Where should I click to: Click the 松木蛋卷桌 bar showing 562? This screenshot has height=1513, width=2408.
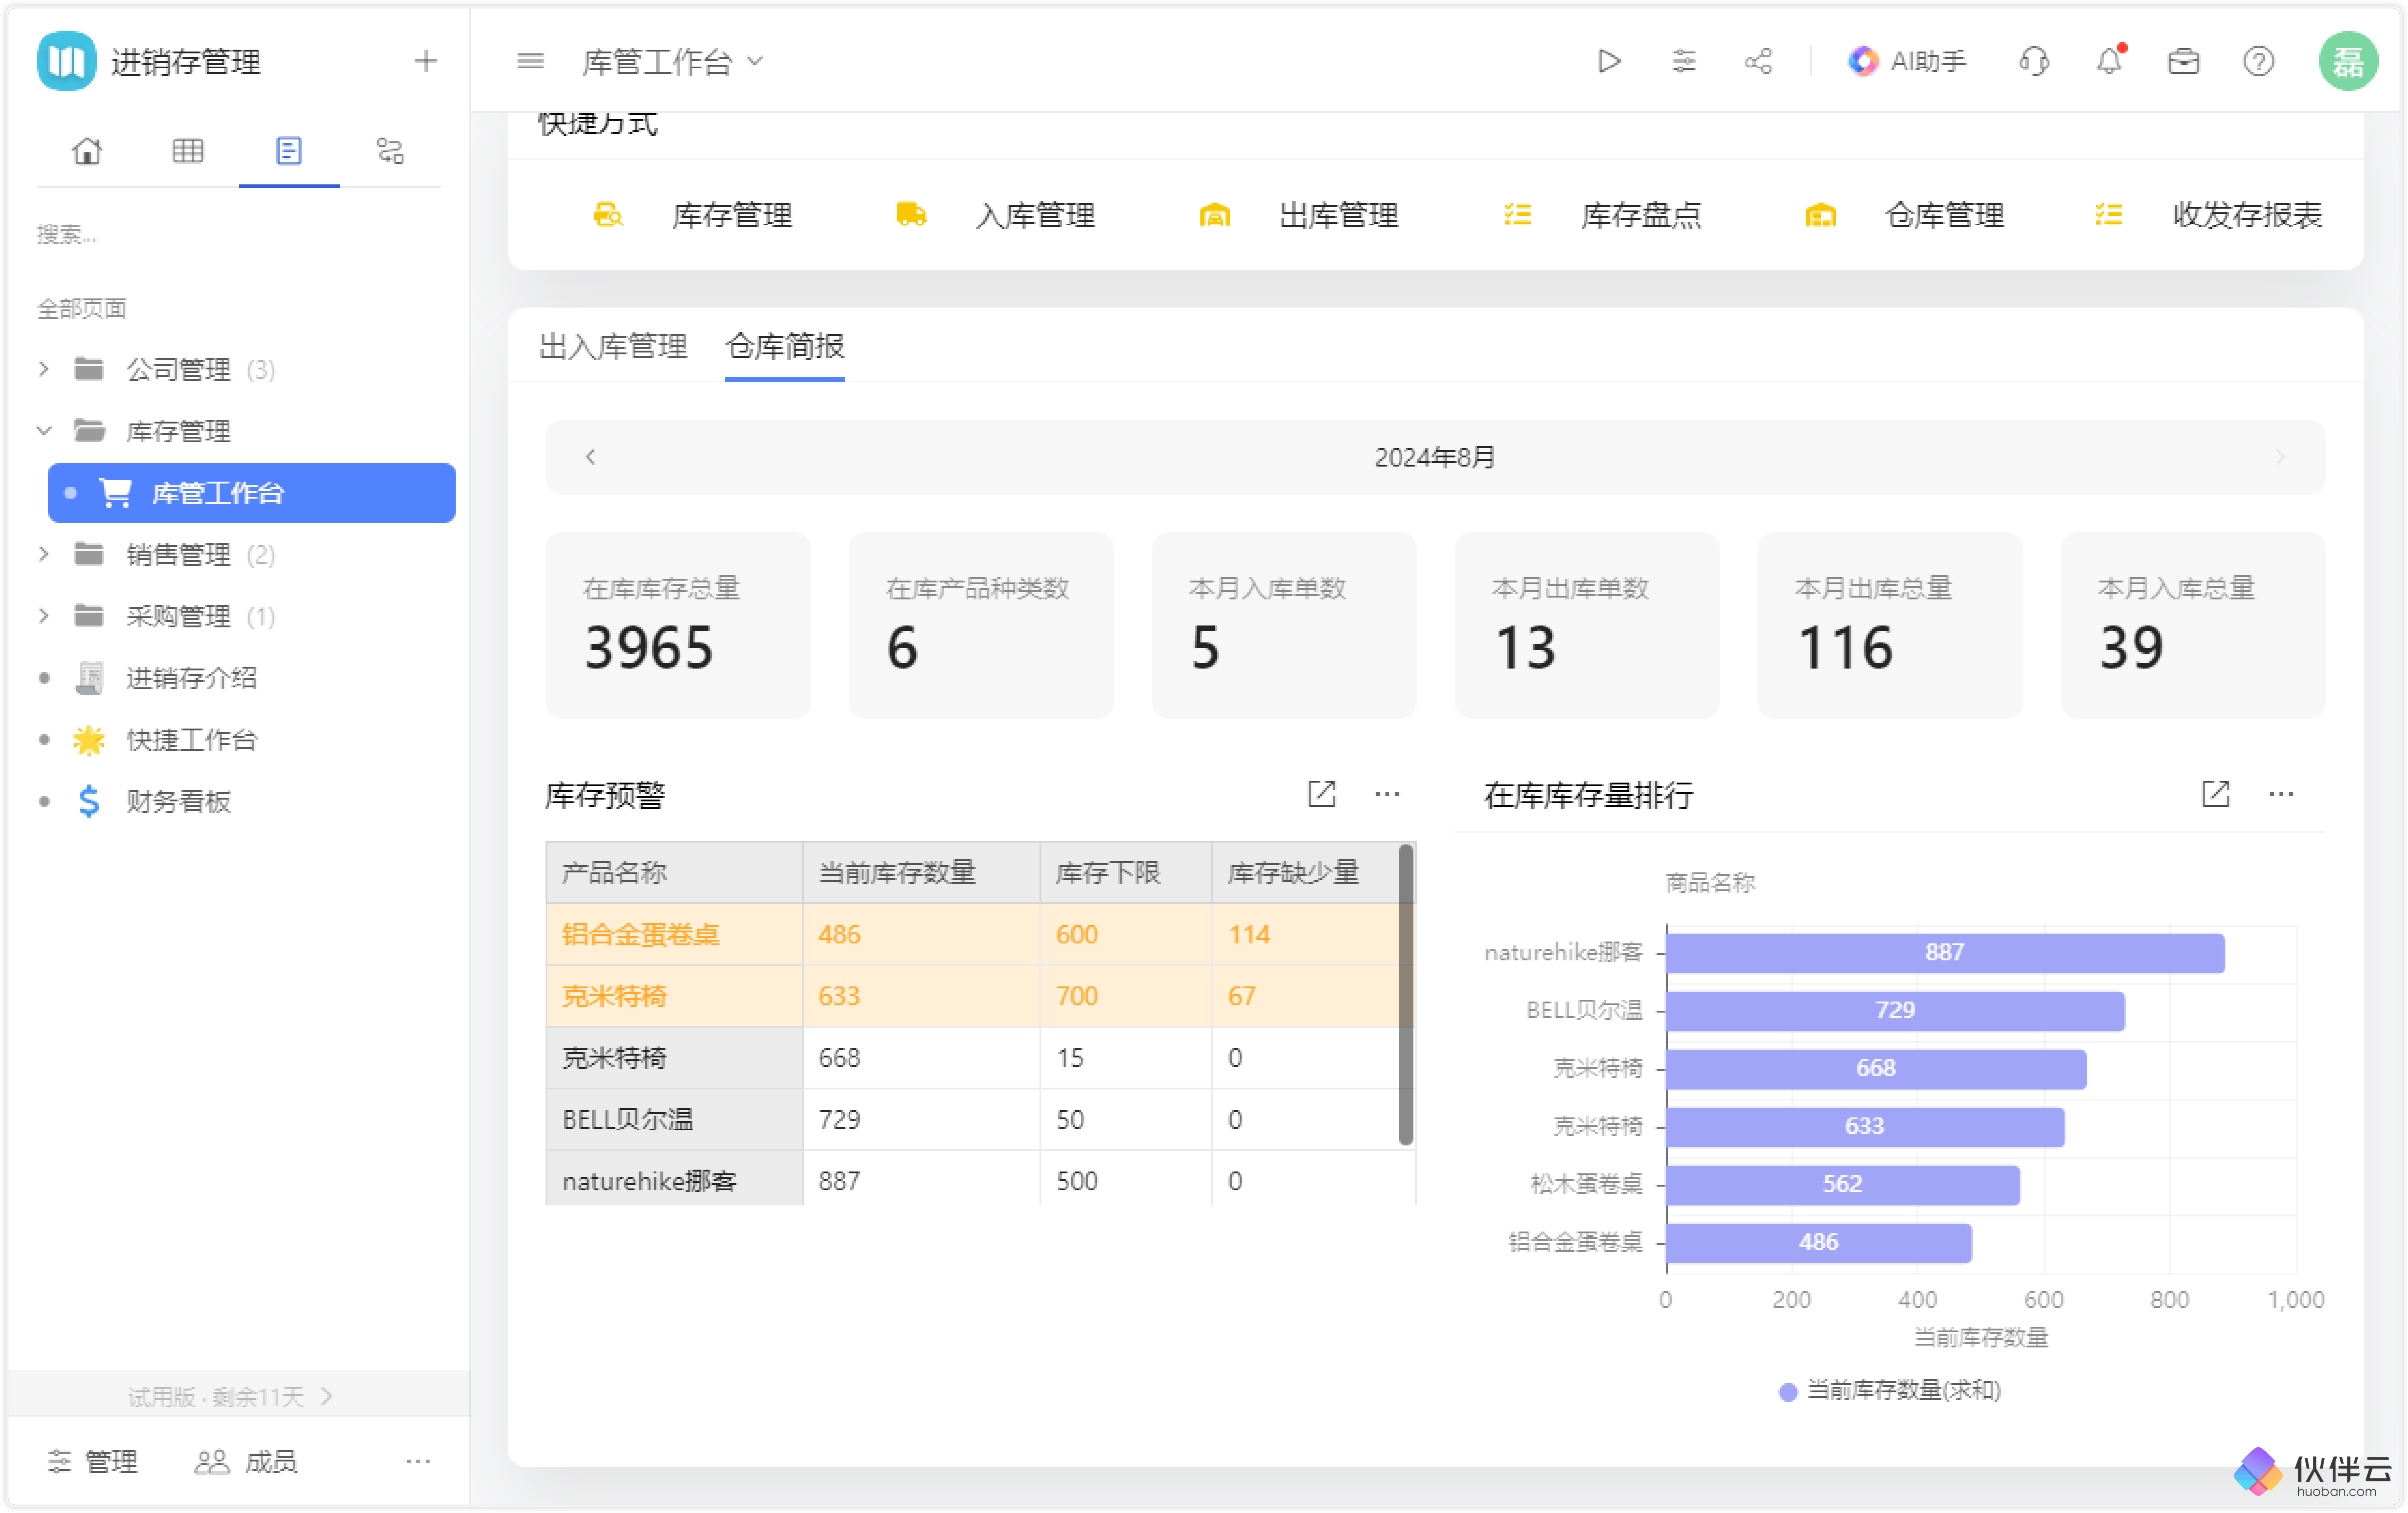click(1843, 1185)
